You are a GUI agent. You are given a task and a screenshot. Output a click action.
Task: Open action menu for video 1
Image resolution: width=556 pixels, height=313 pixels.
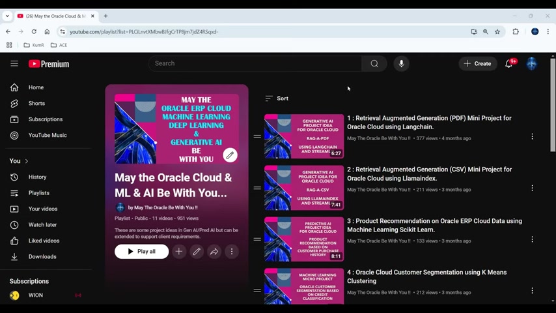pos(533,136)
